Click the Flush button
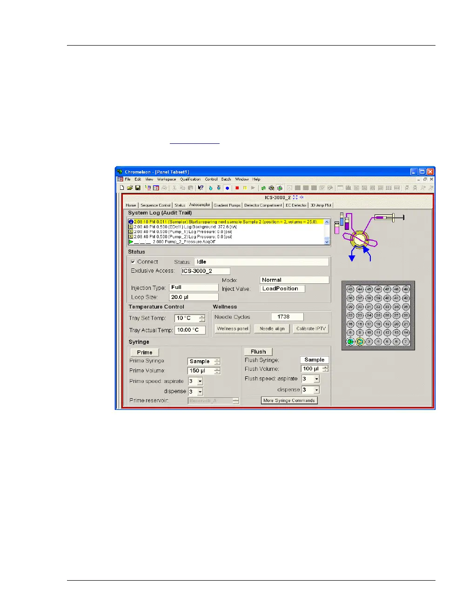Viewport: 469px width, 603px height. click(x=258, y=352)
